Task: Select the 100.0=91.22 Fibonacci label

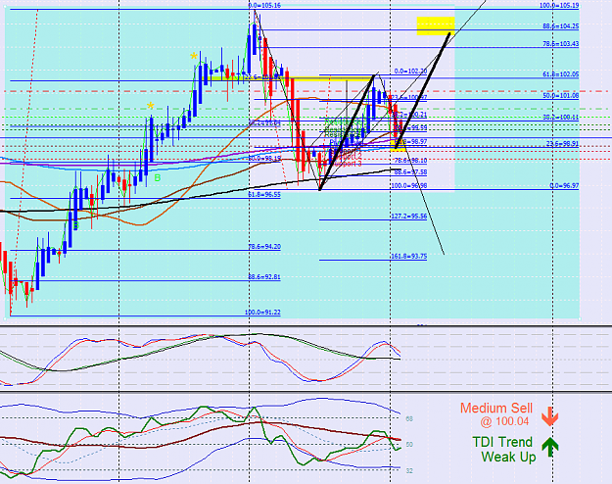Action: (262, 313)
